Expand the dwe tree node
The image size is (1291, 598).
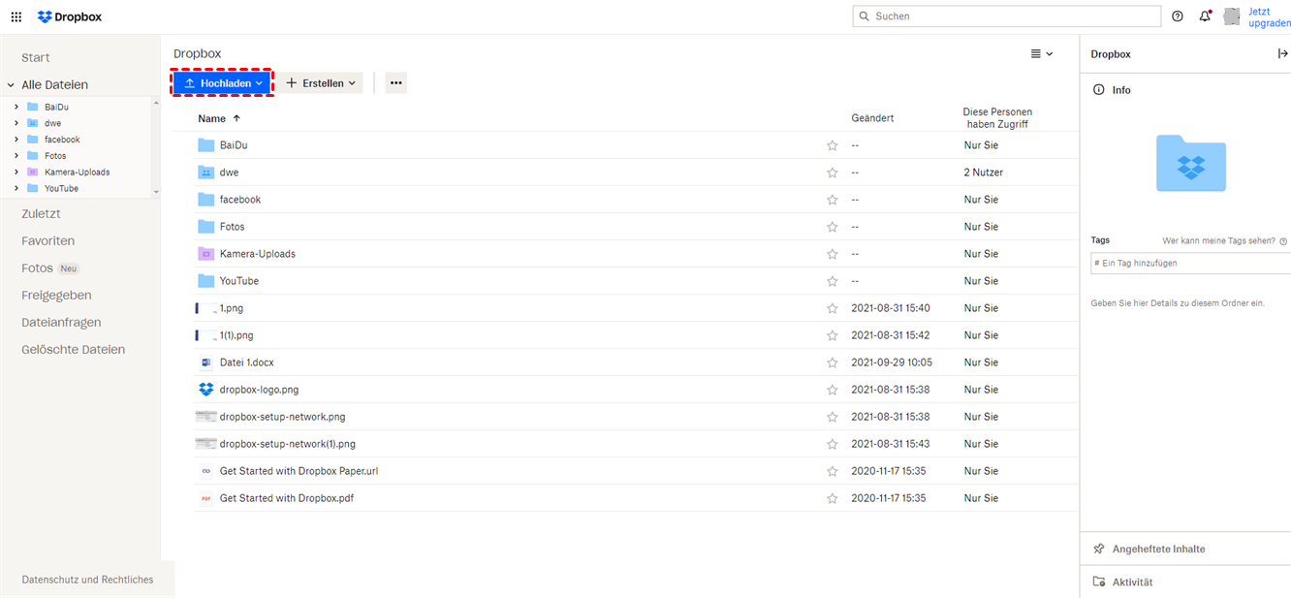pos(16,123)
